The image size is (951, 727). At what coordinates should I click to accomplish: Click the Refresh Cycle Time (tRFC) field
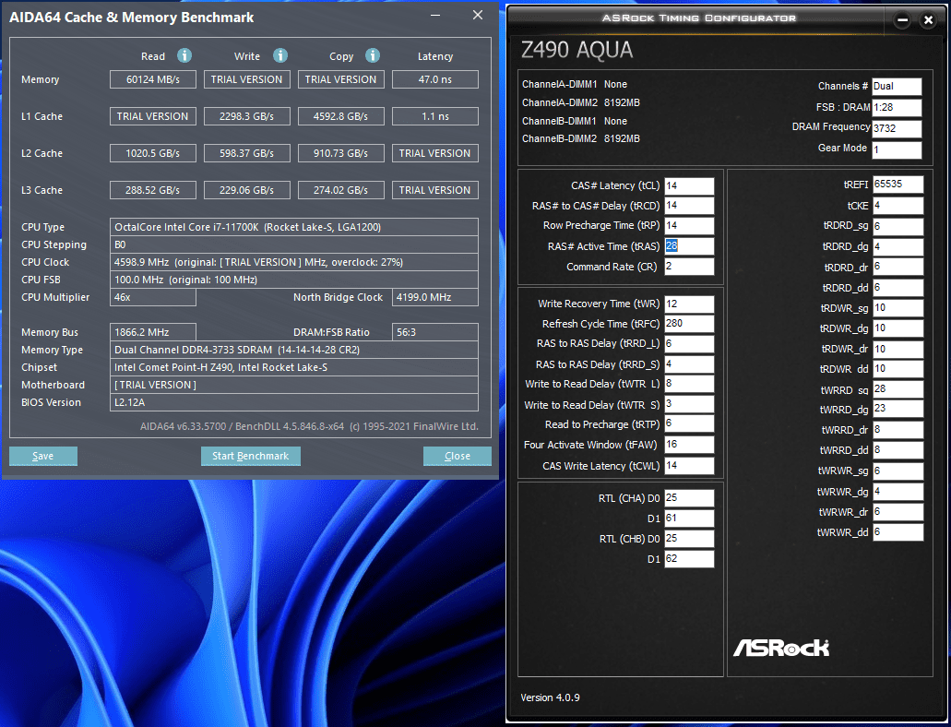click(689, 324)
